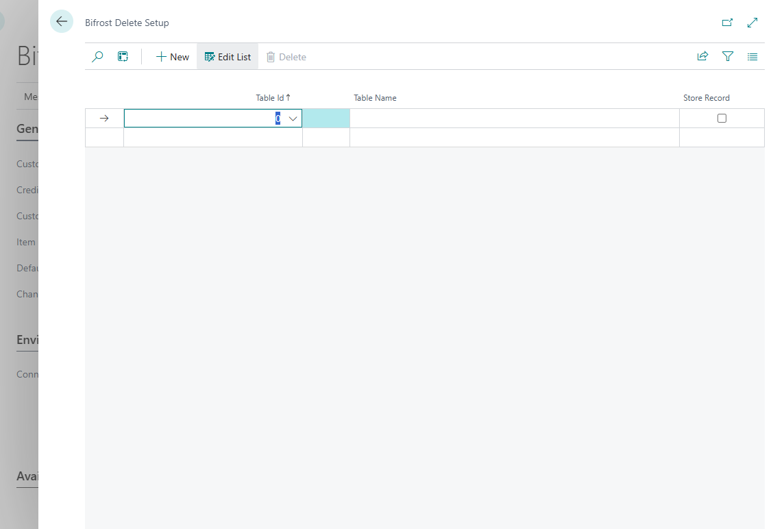Toggle the filter pane funnel icon
Image resolution: width=773 pixels, height=529 pixels.
[x=728, y=57]
